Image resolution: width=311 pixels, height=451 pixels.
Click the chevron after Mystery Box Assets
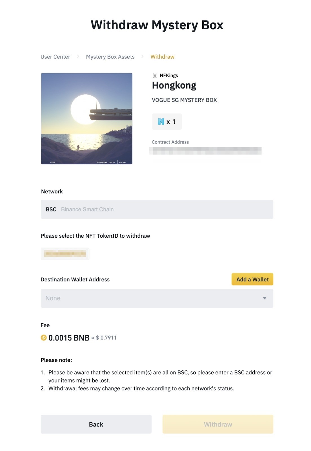point(143,57)
